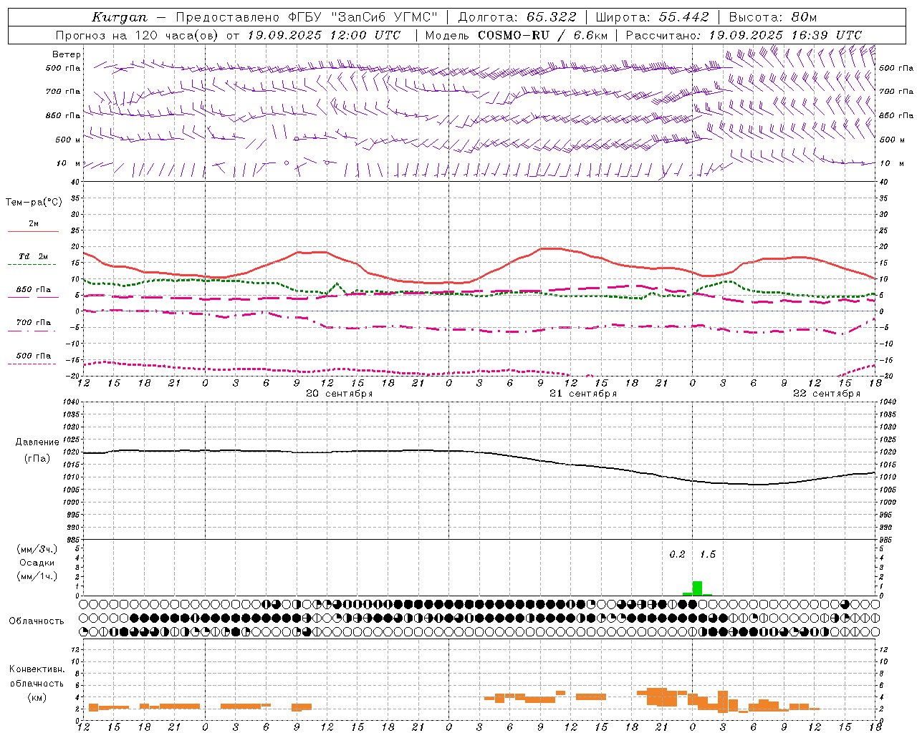Click the "(км)" unit under convective cloudiness
Viewport: 917px width, 733px height.
click(37, 698)
